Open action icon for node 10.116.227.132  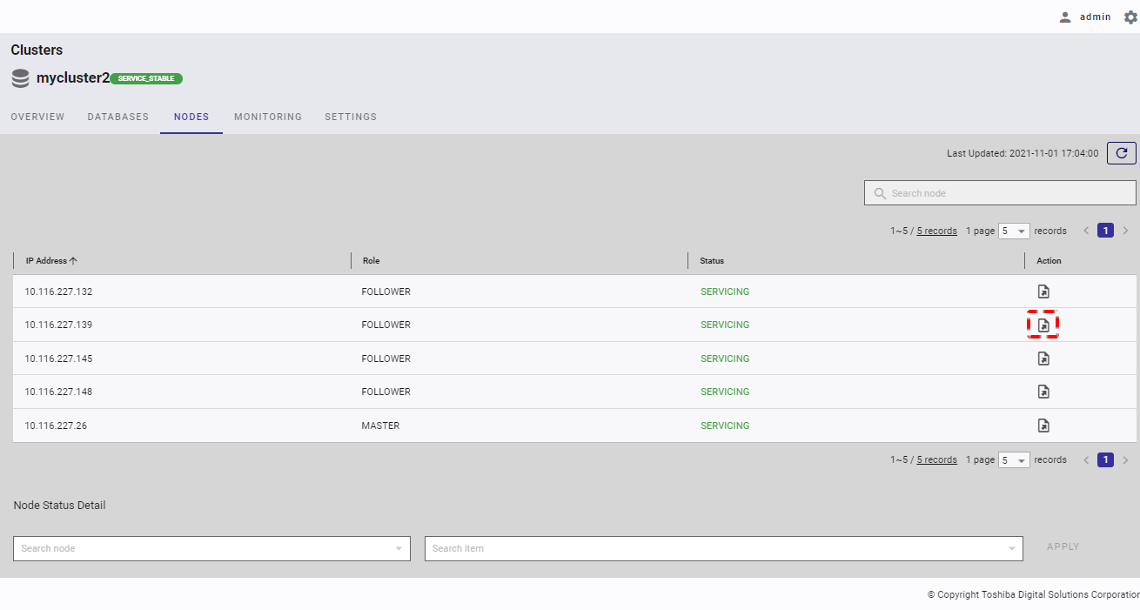point(1043,292)
